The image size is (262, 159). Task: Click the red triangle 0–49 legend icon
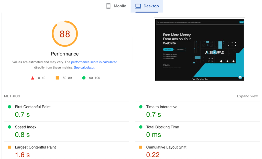coord(32,78)
